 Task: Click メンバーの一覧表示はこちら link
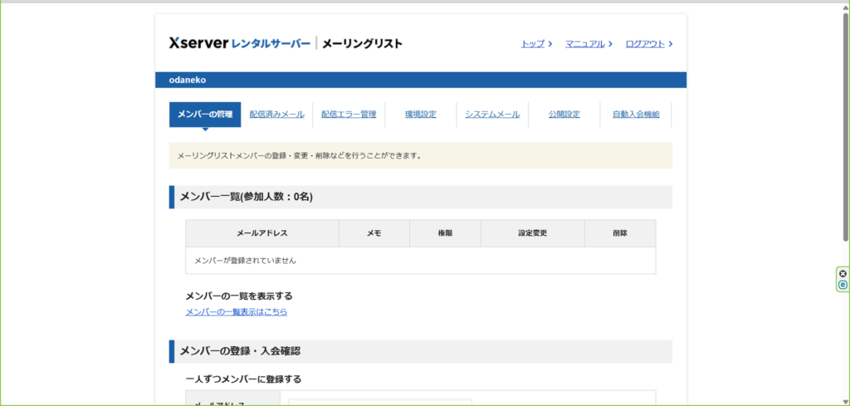tap(237, 312)
